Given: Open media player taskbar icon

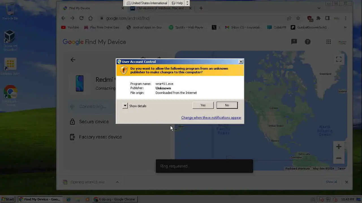Looking at the screenshot, I should click(x=87, y=199).
